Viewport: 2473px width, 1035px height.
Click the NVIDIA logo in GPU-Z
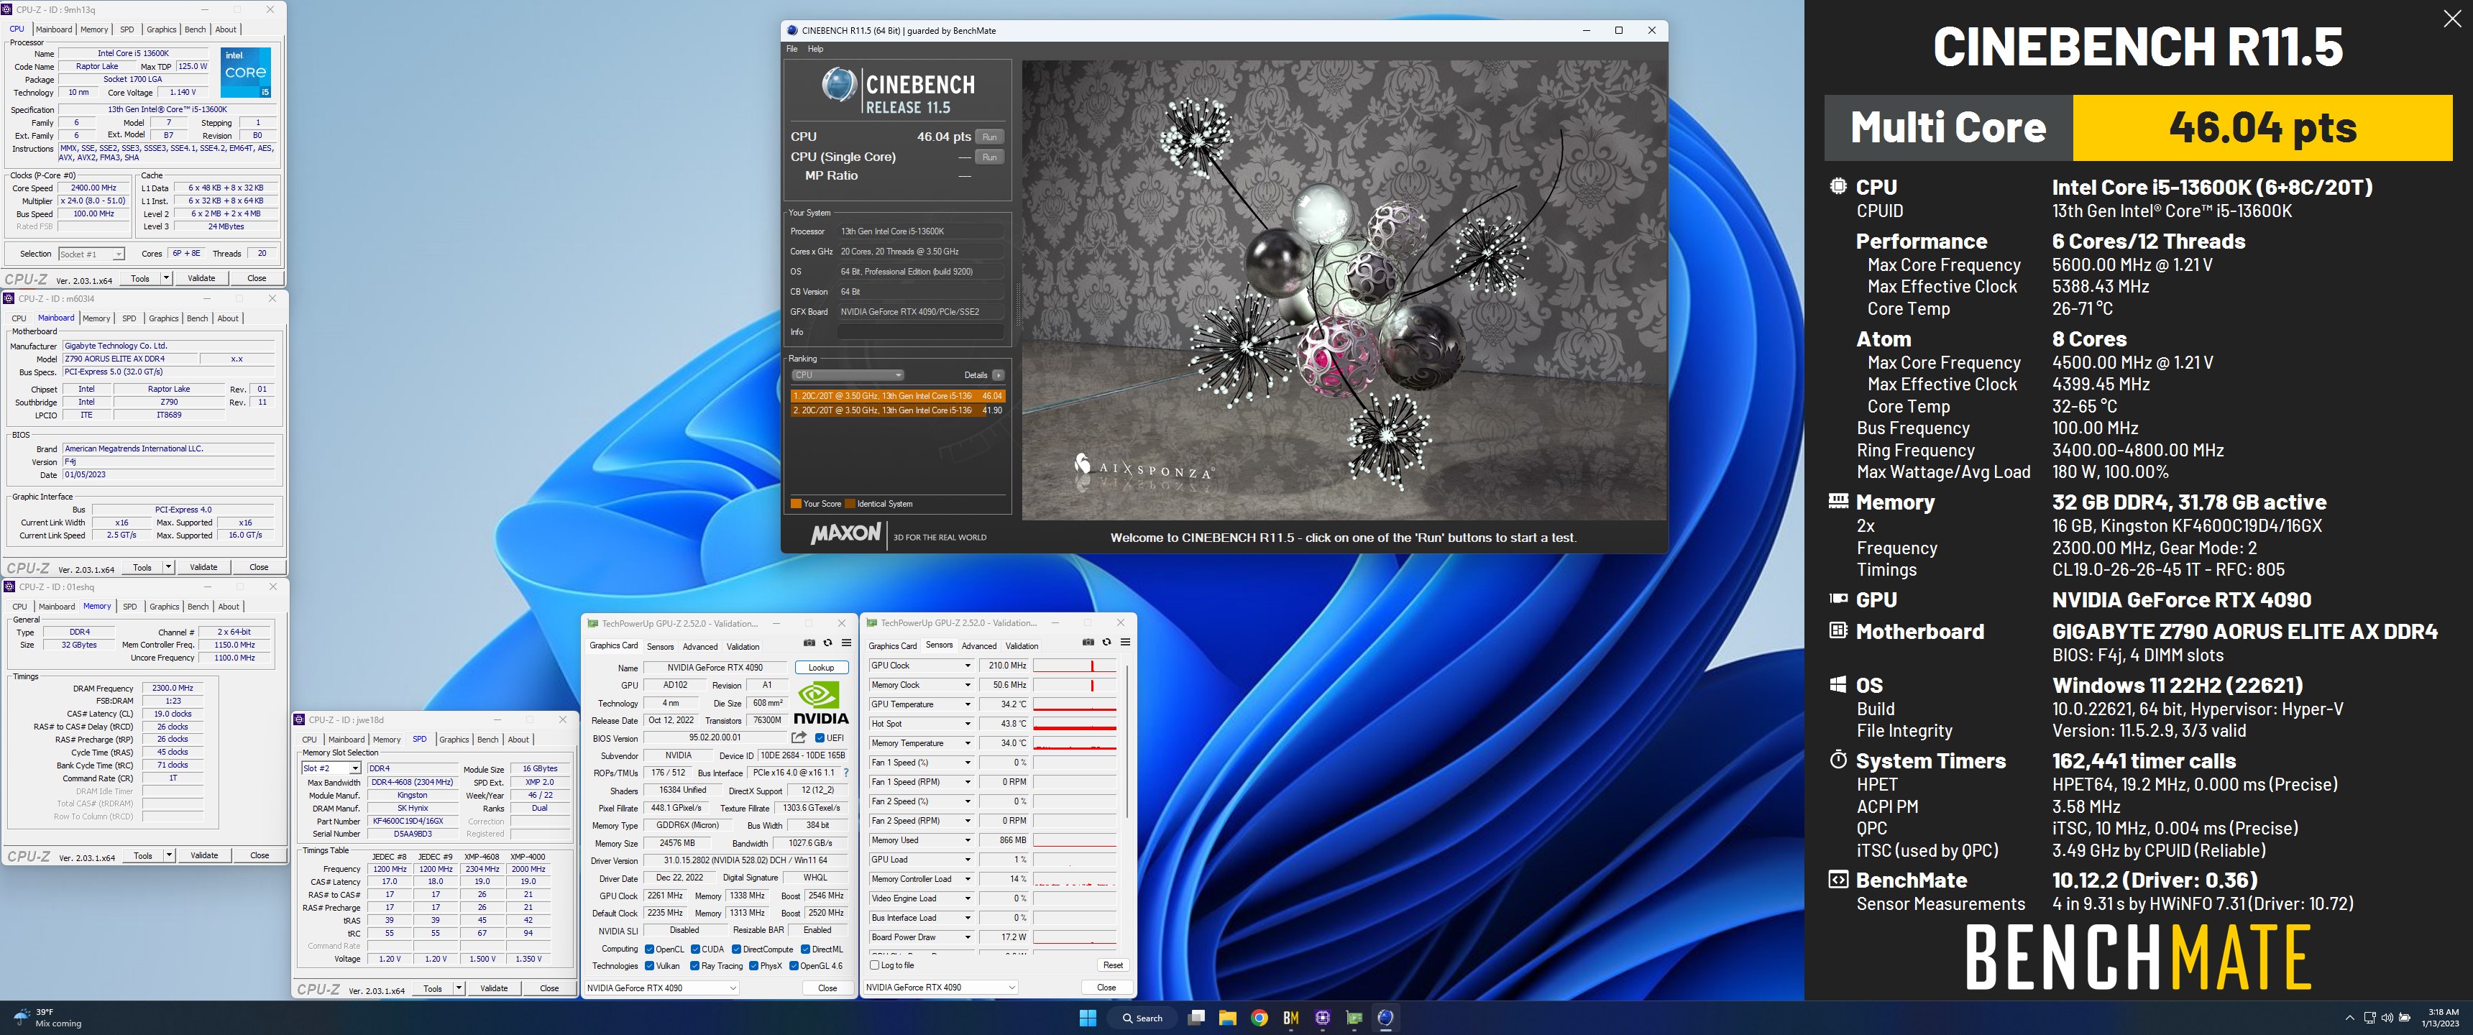tap(821, 701)
